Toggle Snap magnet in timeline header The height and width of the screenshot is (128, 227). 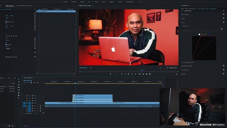click(x=28, y=83)
